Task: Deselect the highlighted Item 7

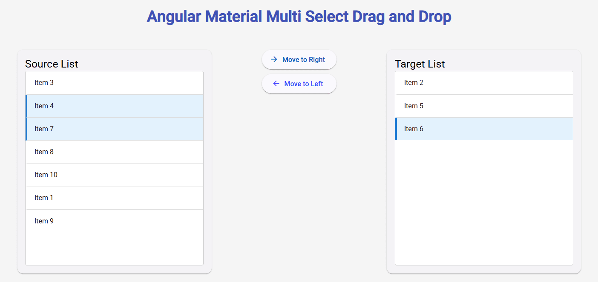Action: tap(114, 129)
